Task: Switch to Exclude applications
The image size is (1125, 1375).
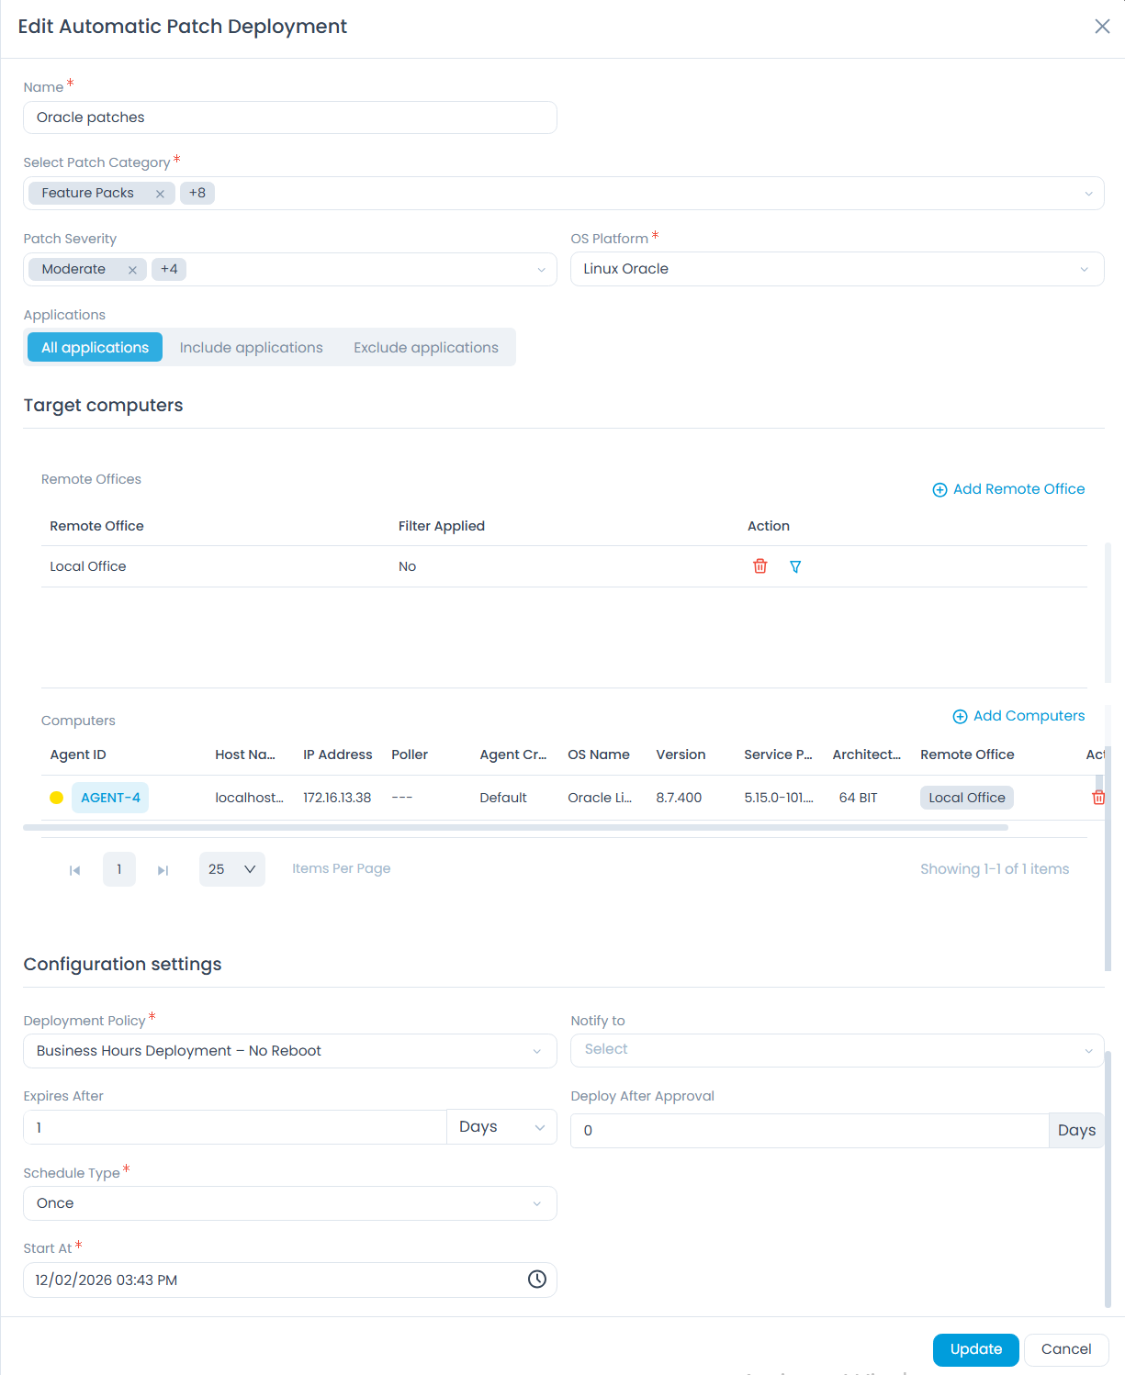Action: click(x=425, y=347)
